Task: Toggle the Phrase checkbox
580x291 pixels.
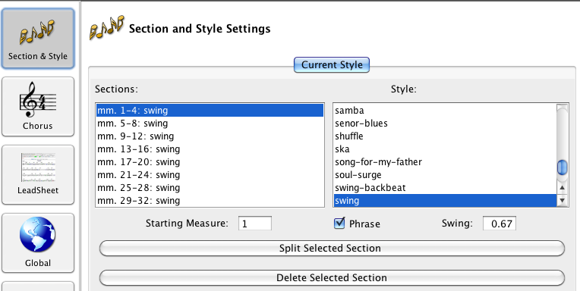Action: pyautogui.click(x=339, y=223)
